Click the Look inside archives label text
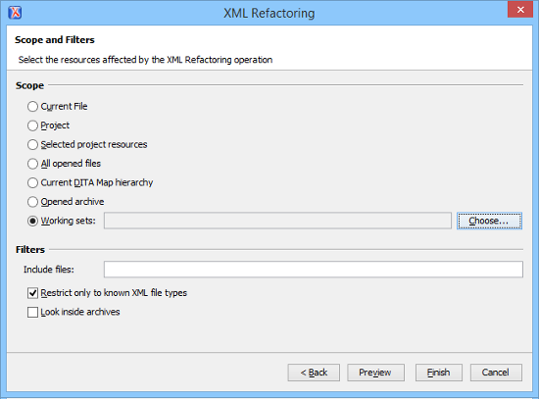The width and height of the screenshot is (539, 399). (x=80, y=312)
